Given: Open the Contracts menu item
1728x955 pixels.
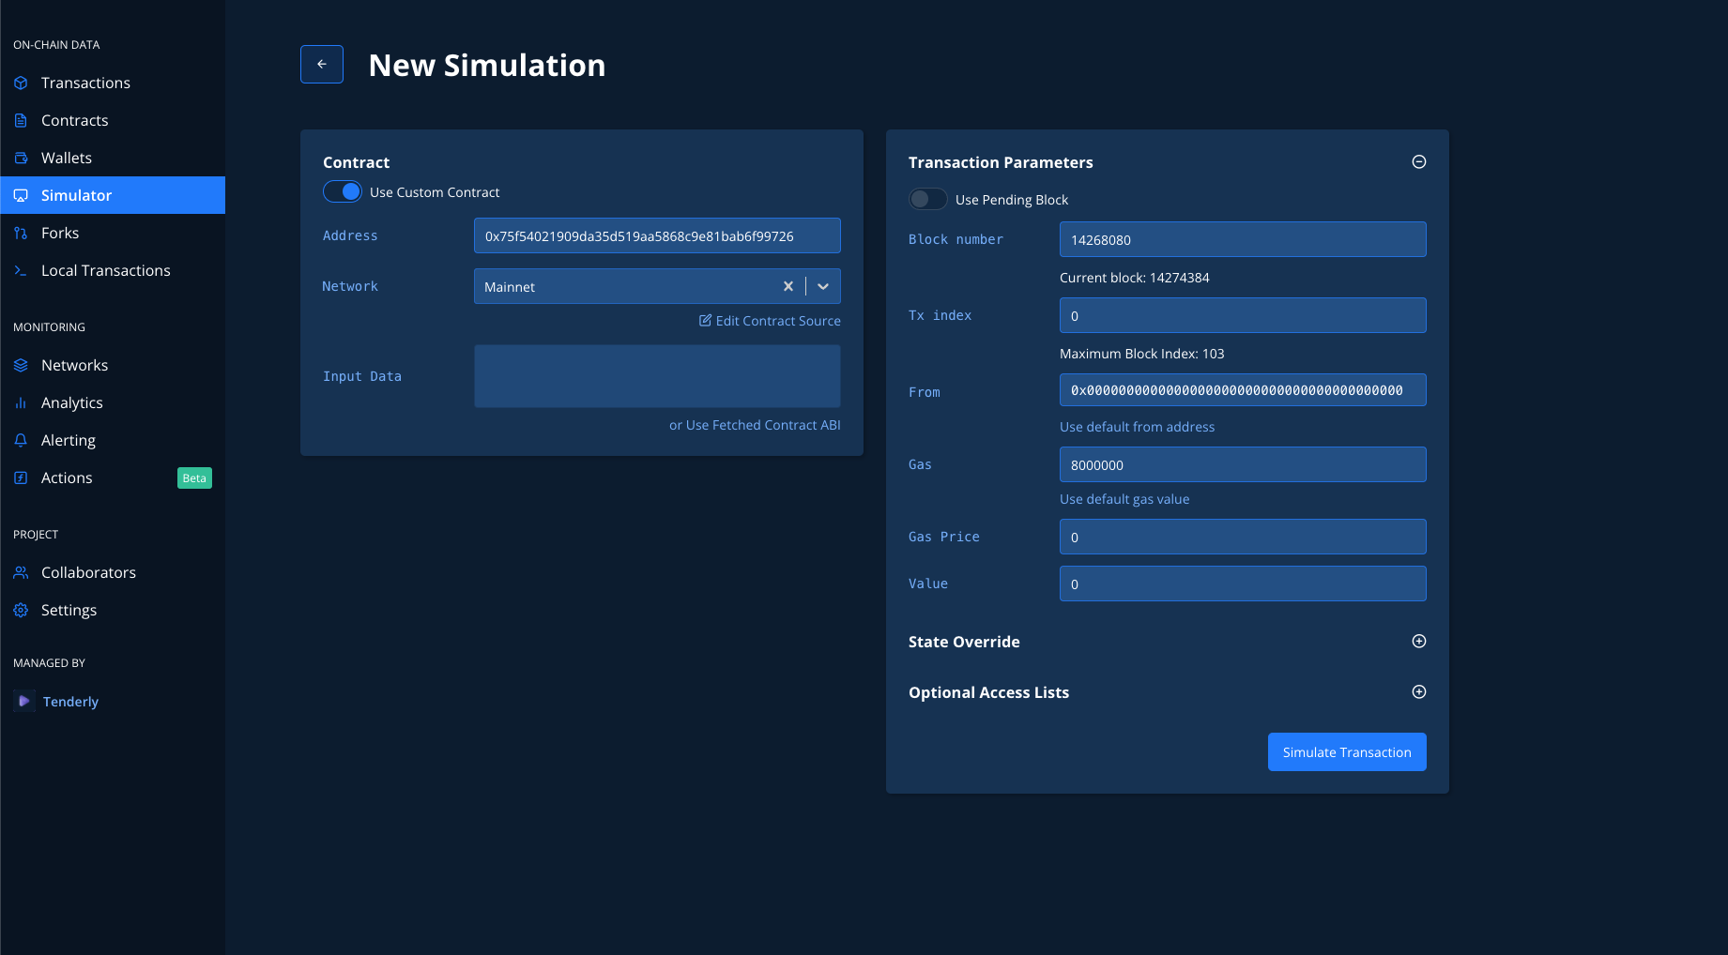Looking at the screenshot, I should click(x=113, y=121).
